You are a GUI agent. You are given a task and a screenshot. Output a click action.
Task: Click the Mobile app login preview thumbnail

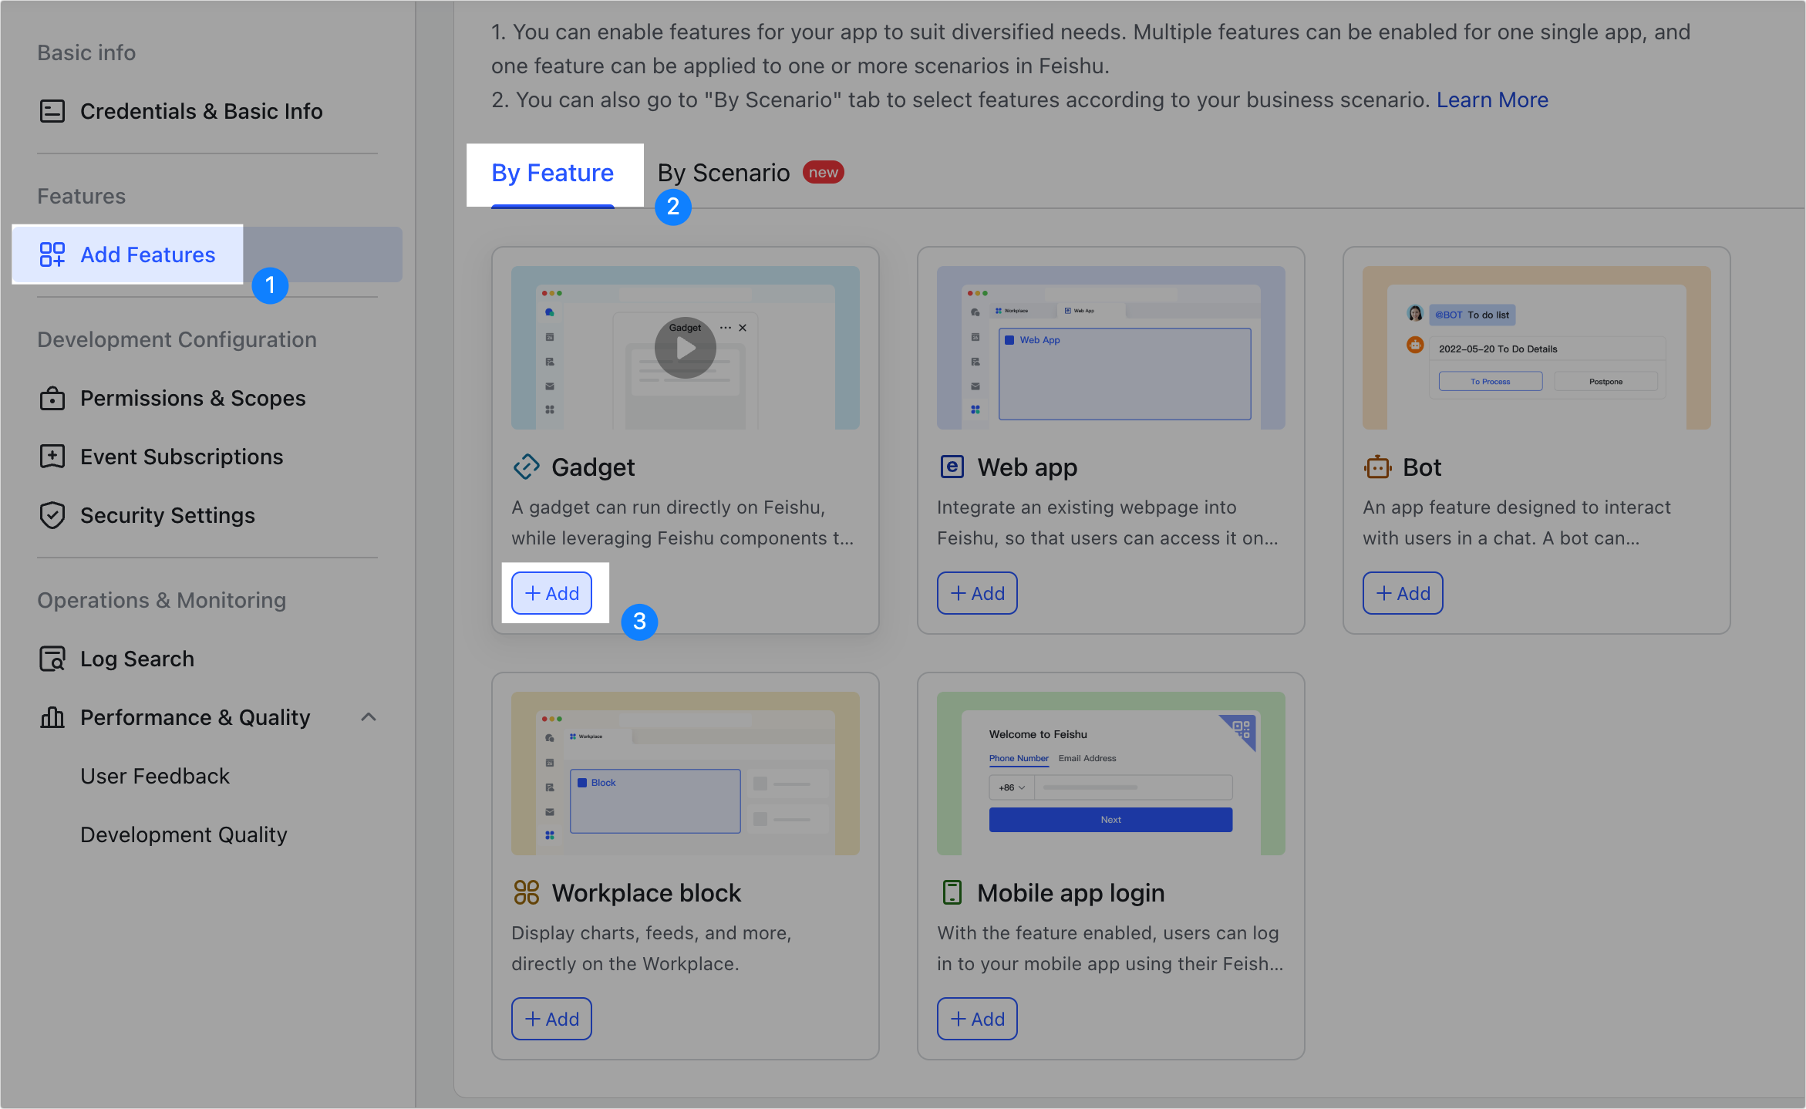tap(1110, 773)
